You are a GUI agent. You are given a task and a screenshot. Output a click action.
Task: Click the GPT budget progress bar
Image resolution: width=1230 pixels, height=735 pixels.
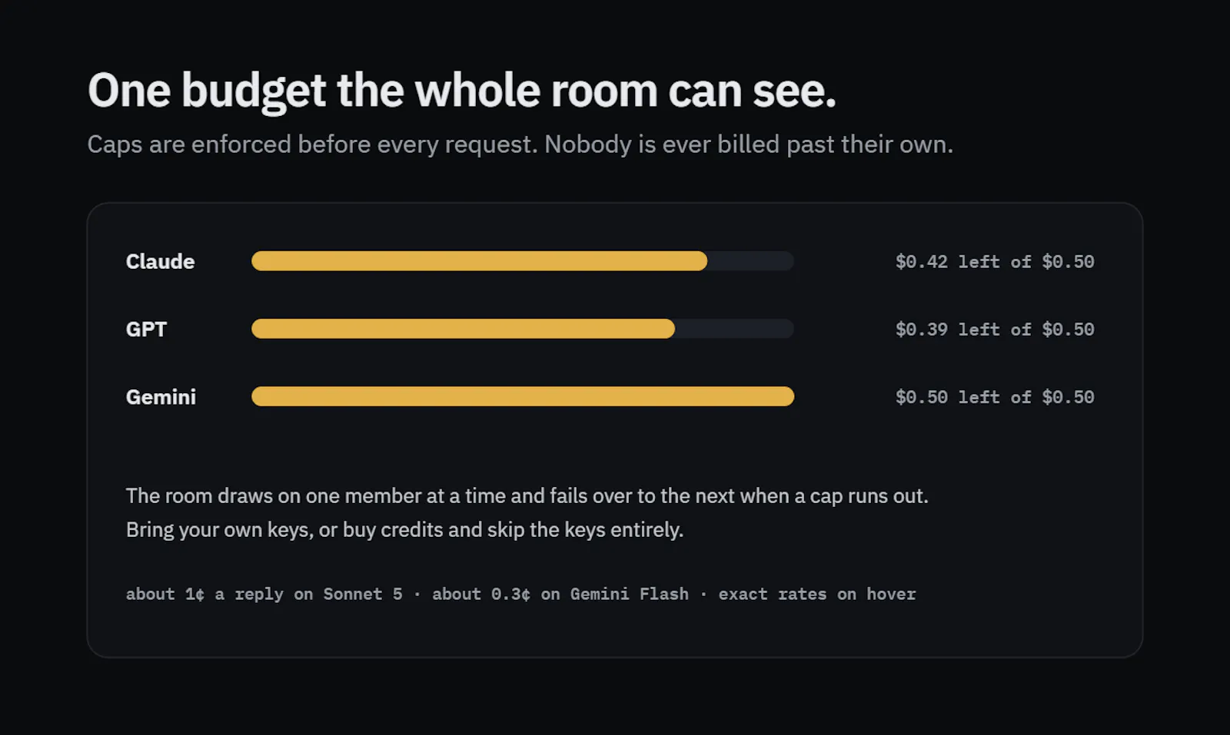523,329
